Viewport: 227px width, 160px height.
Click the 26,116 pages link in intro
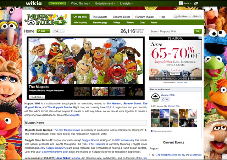click(x=110, y=107)
